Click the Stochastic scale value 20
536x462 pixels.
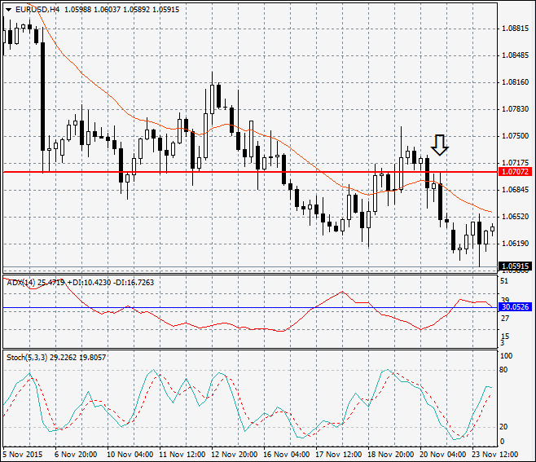point(504,427)
